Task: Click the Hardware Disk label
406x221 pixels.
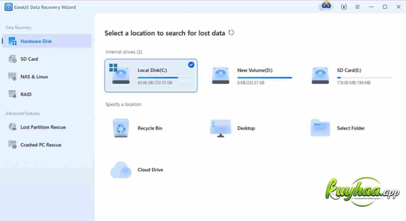Action: pyautogui.click(x=36, y=41)
